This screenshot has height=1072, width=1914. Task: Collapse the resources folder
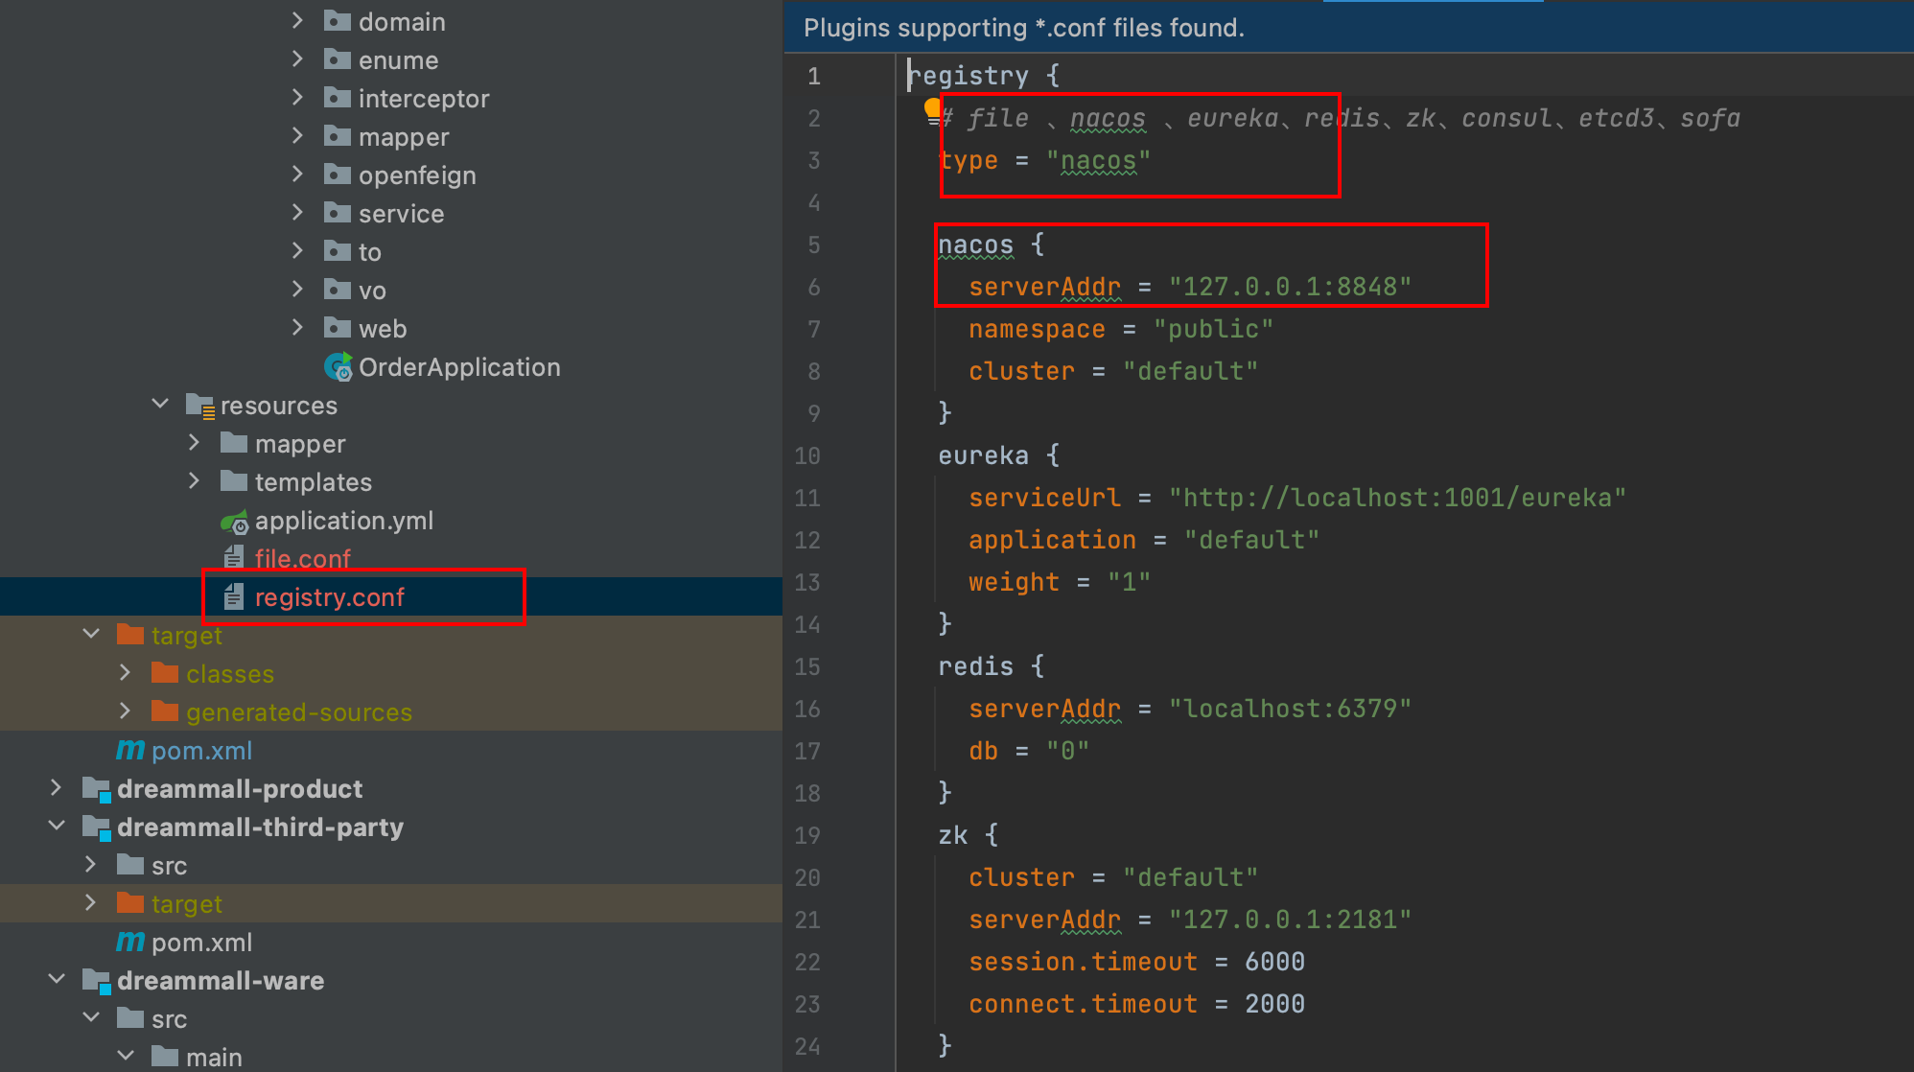click(x=160, y=404)
